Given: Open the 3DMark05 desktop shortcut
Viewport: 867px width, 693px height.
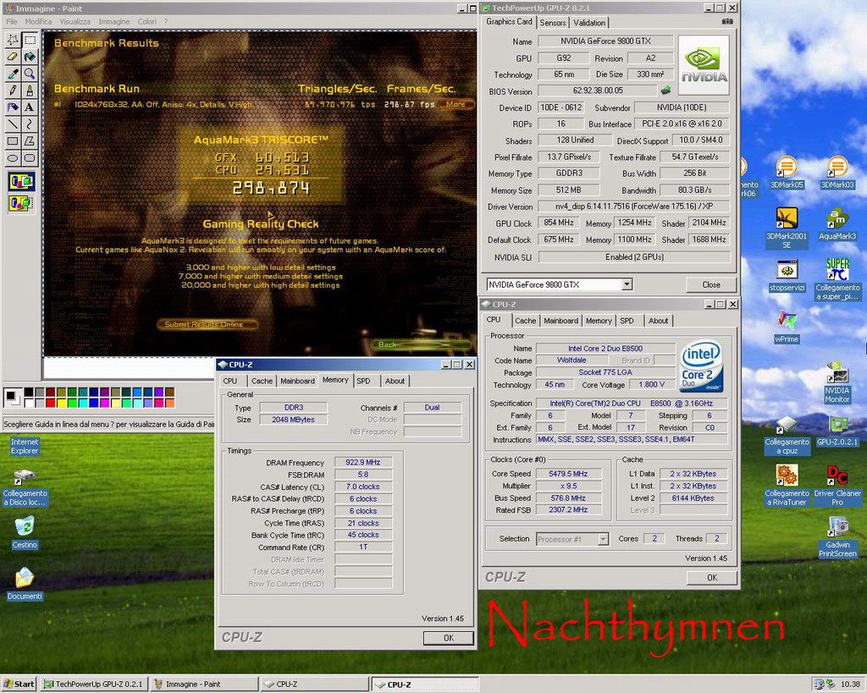Looking at the screenshot, I should pos(787,173).
